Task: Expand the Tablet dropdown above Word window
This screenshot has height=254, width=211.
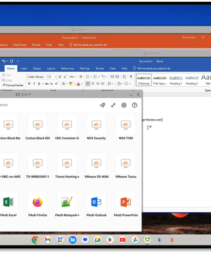Action: click(x=151, y=53)
